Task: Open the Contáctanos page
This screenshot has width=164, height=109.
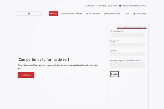Action: [x=140, y=14]
